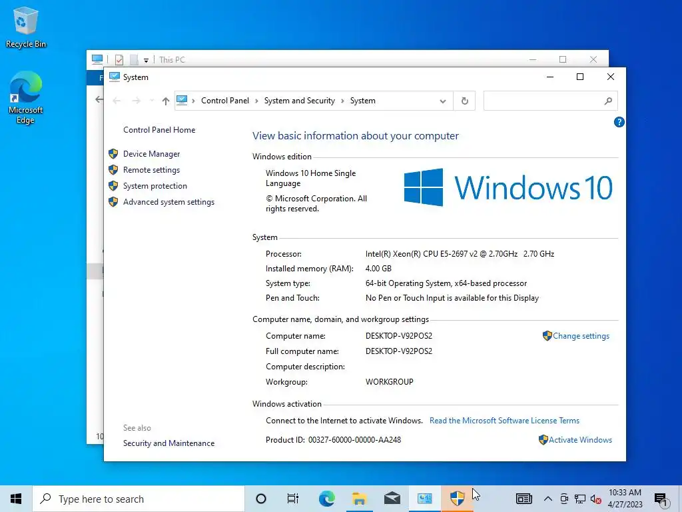Click the computer icon in address bar

182,101
